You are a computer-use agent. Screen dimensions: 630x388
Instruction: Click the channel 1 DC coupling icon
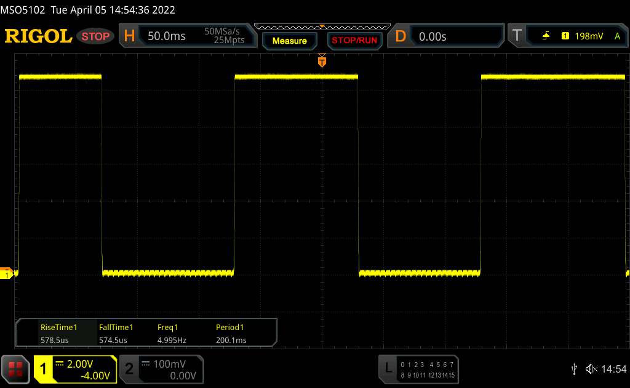(60, 364)
